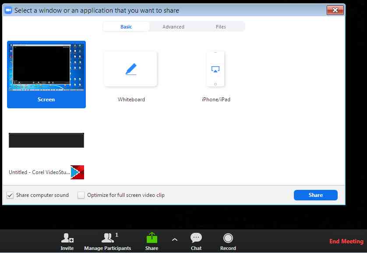The width and height of the screenshot is (367, 253).
Task: Click the 'Untitled - Corel VideoStu...' label
Action: [39, 172]
